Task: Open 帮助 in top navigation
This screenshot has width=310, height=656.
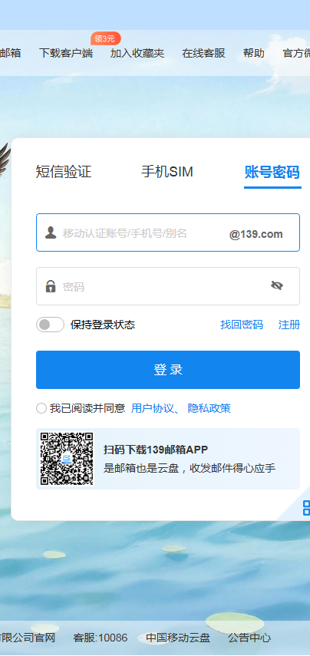Action: (253, 53)
